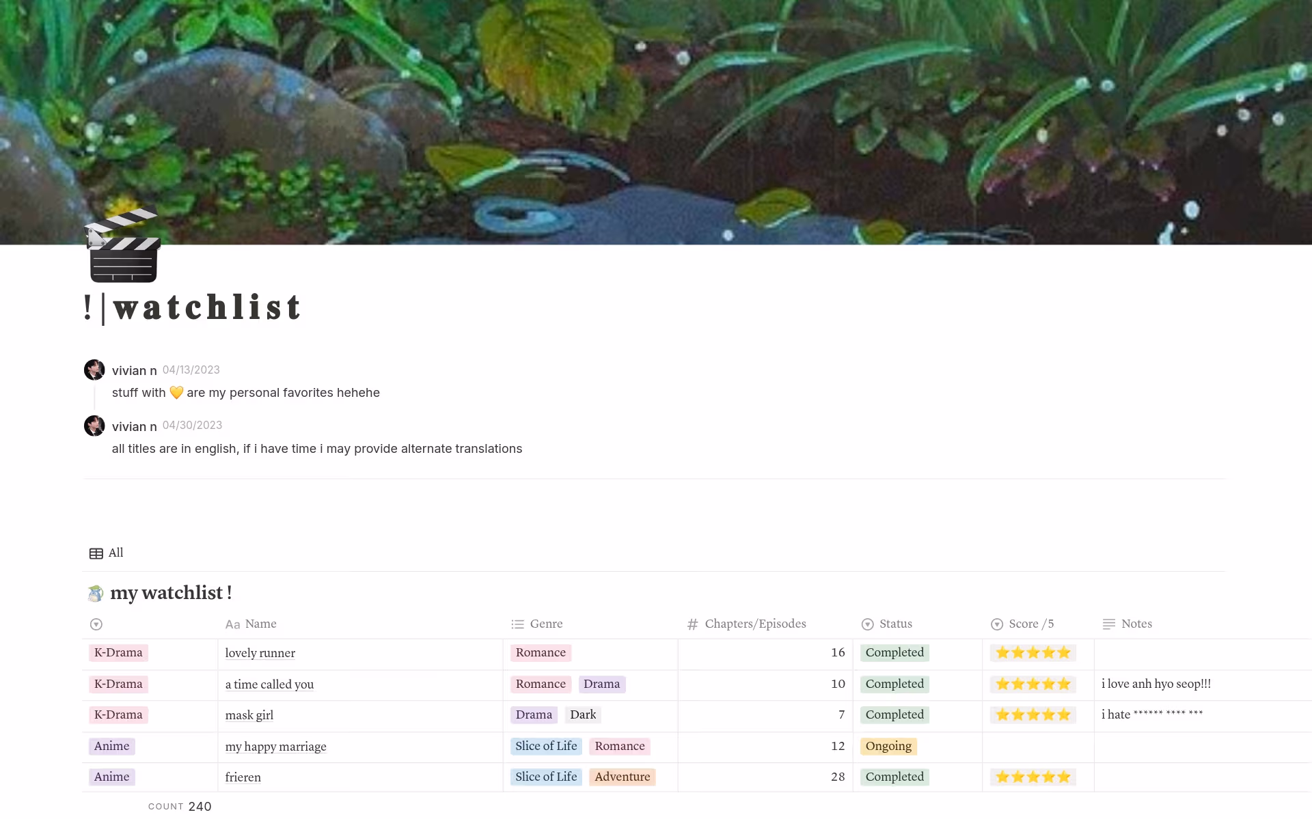
Task: Click the avatar on the 04/30/2023 comment
Action: point(94,426)
